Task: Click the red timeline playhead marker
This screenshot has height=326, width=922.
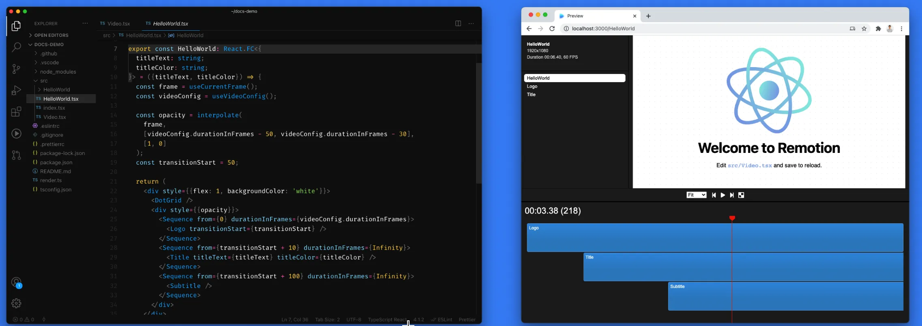Action: pyautogui.click(x=732, y=218)
